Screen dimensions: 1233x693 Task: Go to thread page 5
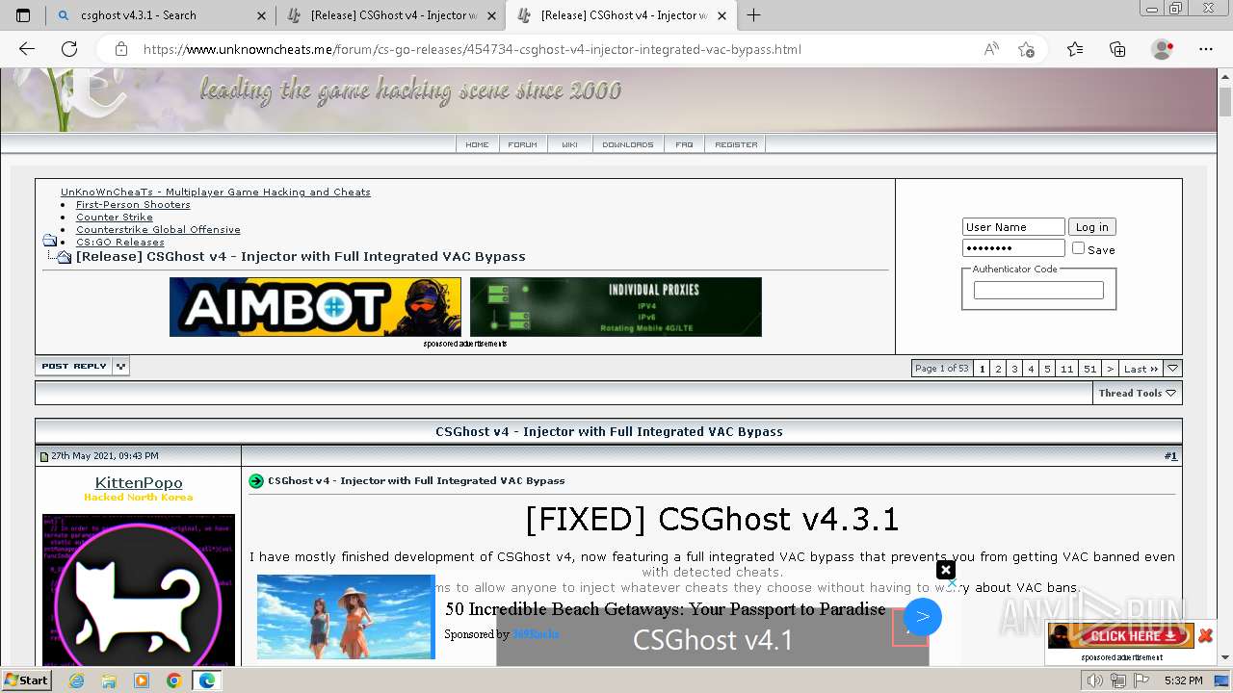pyautogui.click(x=1047, y=369)
